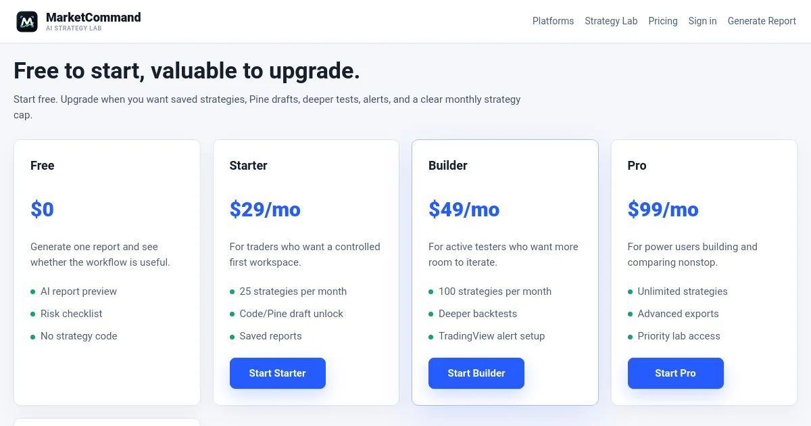Click the green bullet beside AI report preview
811x426 pixels.
point(33,292)
